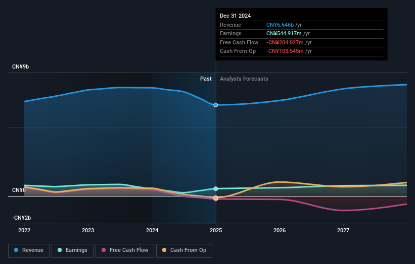Click the 2026 x-axis label
The image size is (415, 264).
280,231
